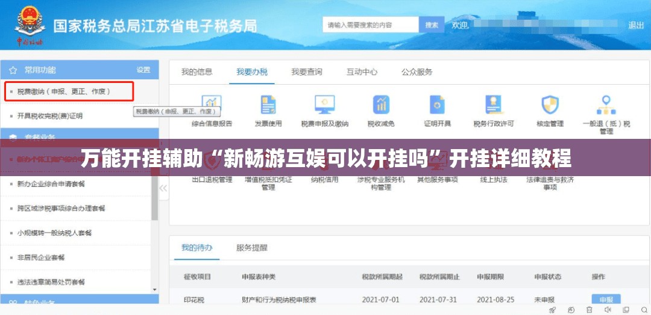The image size is (651, 315).
Task: Click the 出口退税管理 label
Action: pyautogui.click(x=212, y=180)
